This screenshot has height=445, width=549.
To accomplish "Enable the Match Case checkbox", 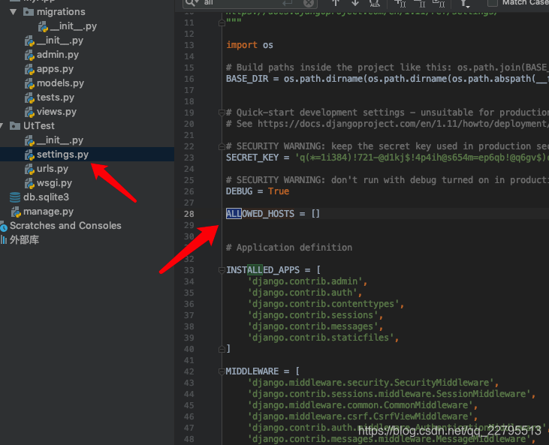I will (492, 3).
